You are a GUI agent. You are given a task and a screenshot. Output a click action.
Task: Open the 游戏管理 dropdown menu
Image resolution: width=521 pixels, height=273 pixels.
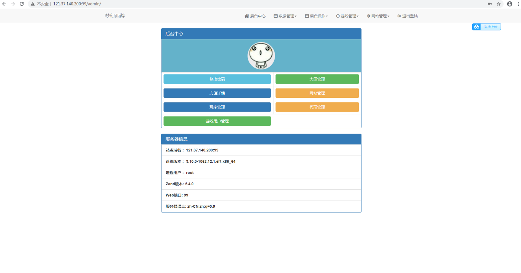tap(347, 16)
